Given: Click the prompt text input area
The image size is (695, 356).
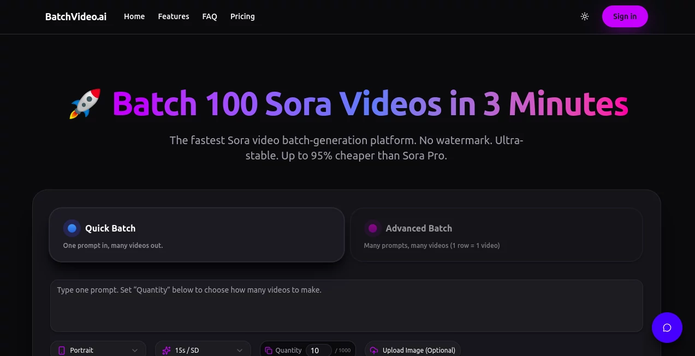Looking at the screenshot, I should pyautogui.click(x=346, y=305).
